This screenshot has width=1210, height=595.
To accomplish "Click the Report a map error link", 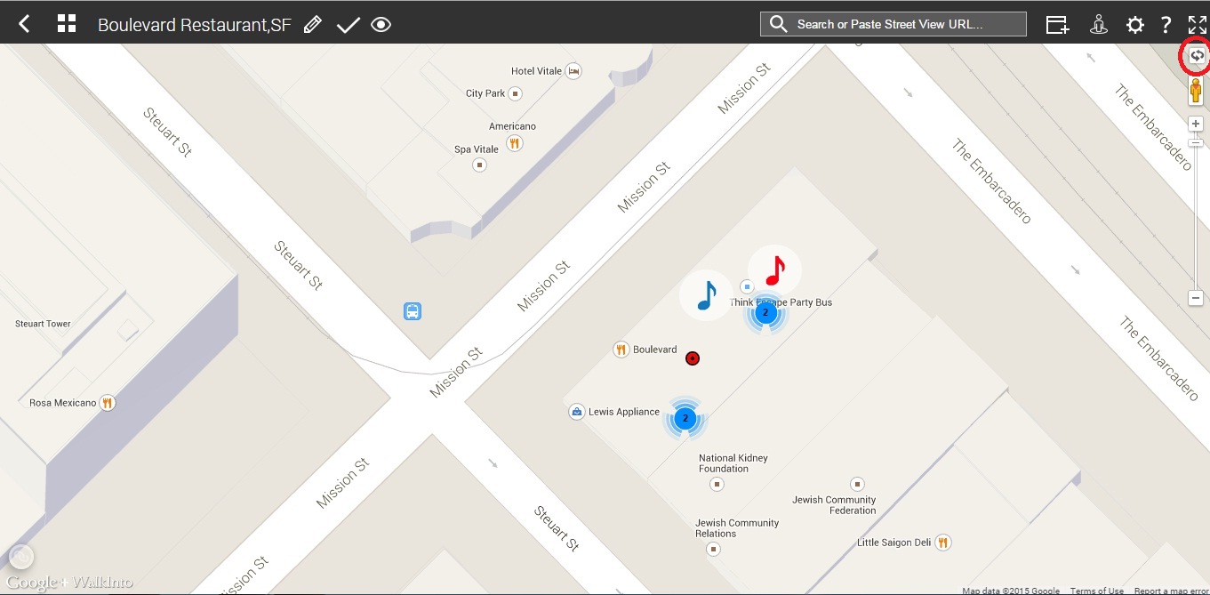I will (x=1172, y=591).
